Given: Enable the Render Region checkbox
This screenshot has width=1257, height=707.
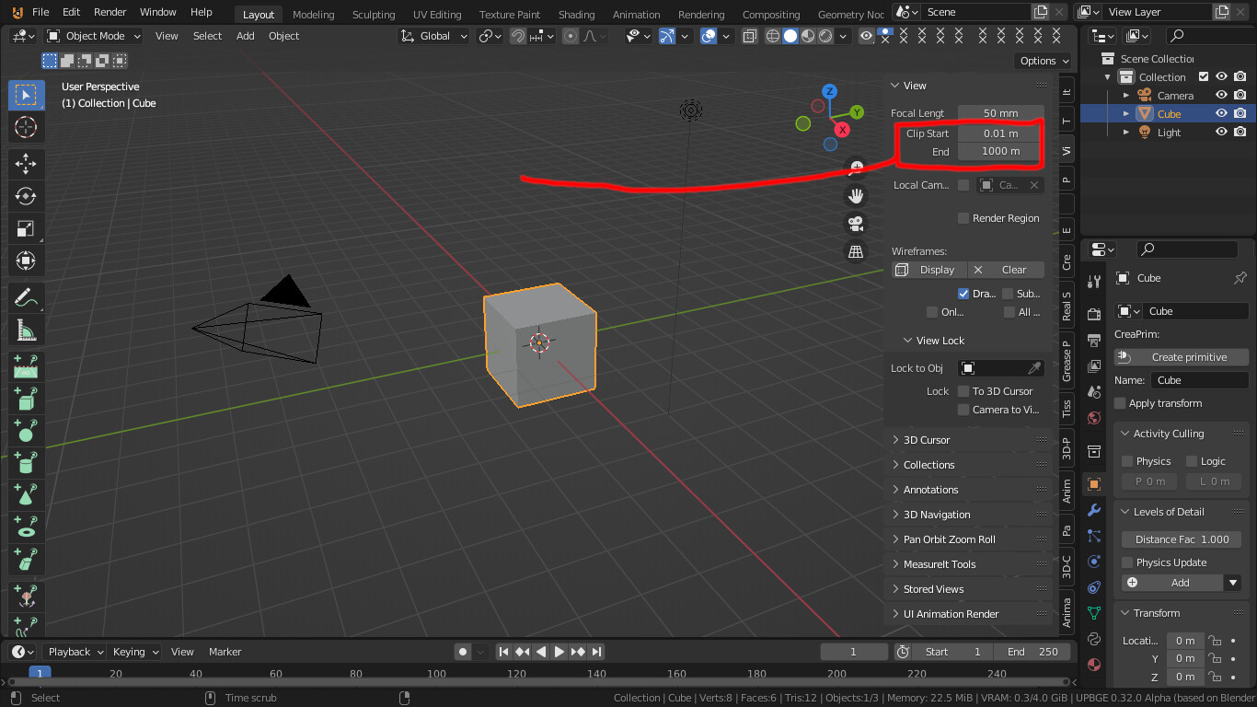Looking at the screenshot, I should (963, 218).
